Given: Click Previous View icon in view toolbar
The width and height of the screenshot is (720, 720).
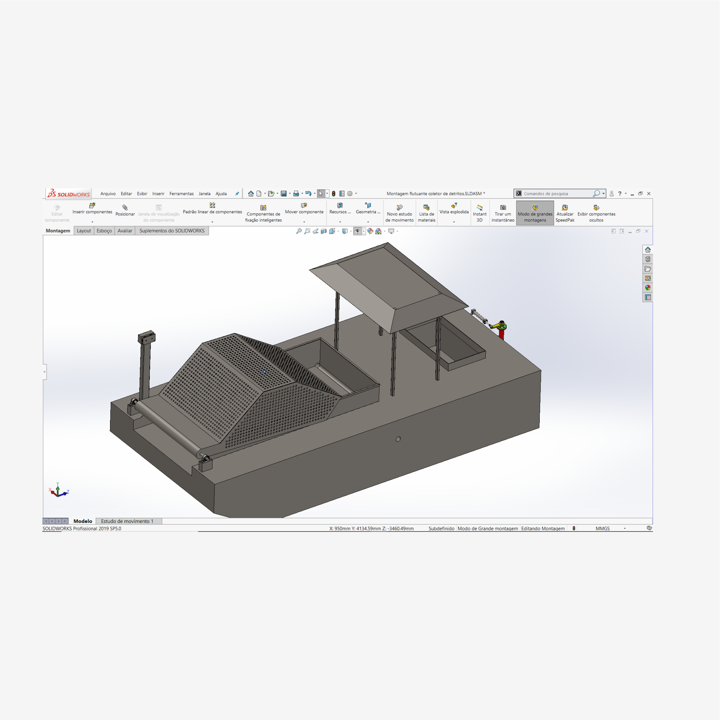Looking at the screenshot, I should tap(316, 231).
